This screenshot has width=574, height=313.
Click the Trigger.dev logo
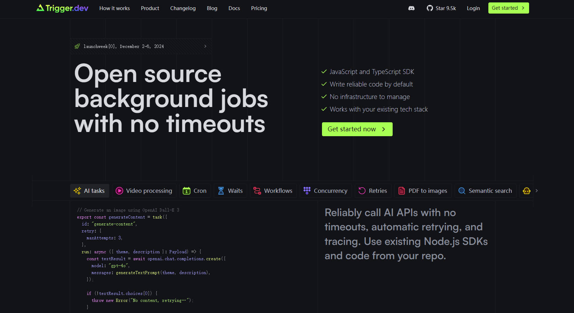(62, 8)
